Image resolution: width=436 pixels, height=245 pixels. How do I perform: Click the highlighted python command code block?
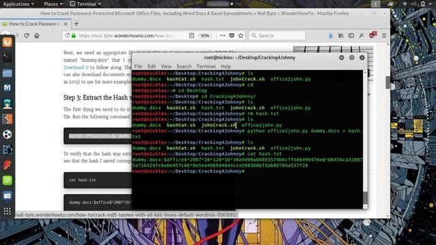97,136
